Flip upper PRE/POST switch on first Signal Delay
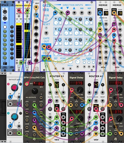 tap(77, 98)
